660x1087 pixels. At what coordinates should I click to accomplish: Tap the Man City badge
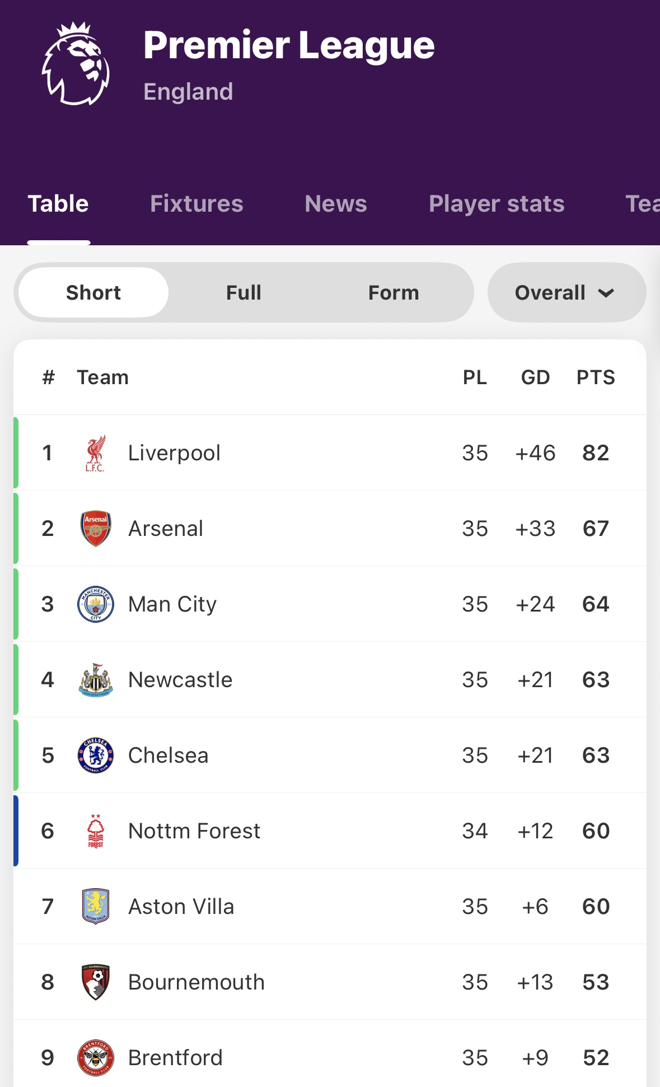click(x=96, y=604)
